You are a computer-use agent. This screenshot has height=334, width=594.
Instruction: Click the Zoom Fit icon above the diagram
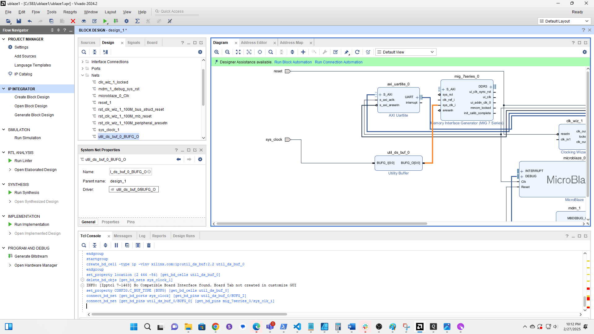(x=238, y=52)
